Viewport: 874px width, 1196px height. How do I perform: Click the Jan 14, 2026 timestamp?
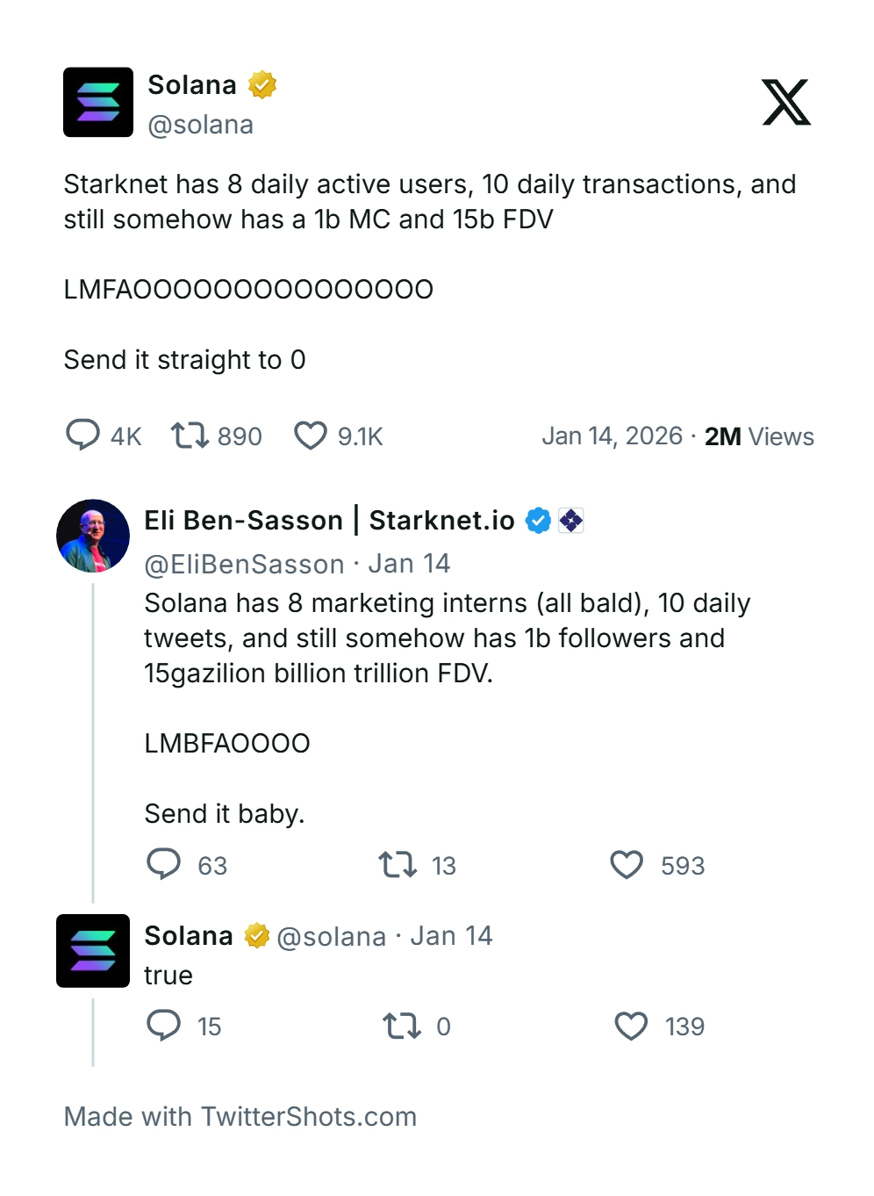pos(612,436)
